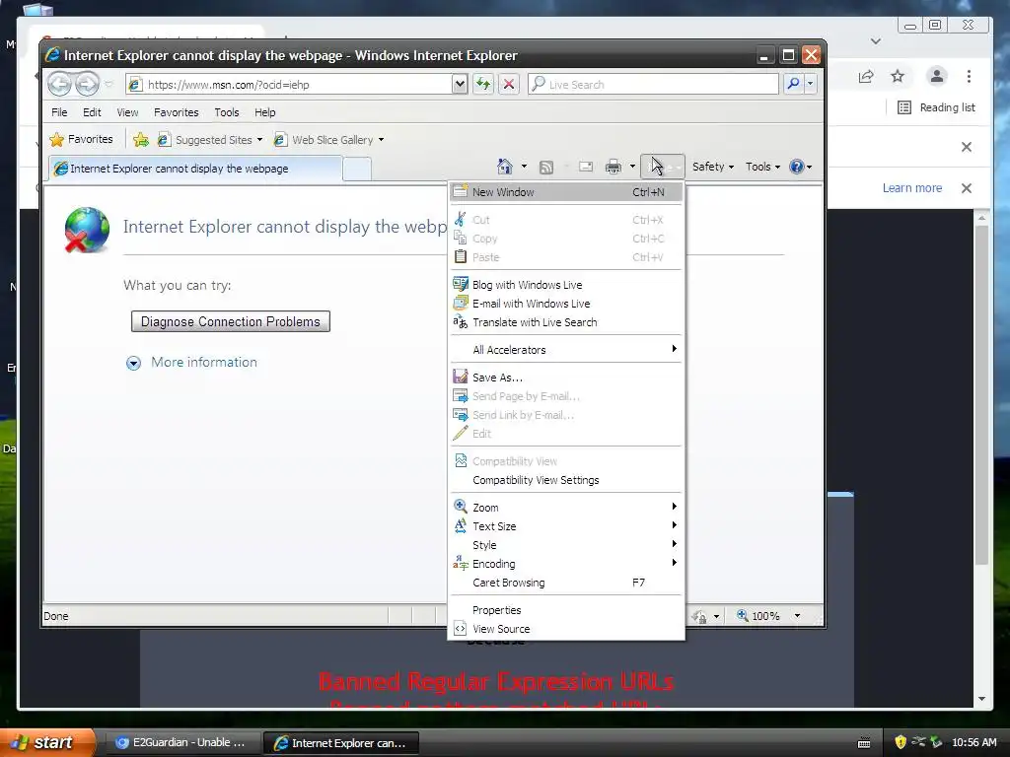Expand the Style submenu
Viewport: 1010px width, 757px height.
click(566, 544)
